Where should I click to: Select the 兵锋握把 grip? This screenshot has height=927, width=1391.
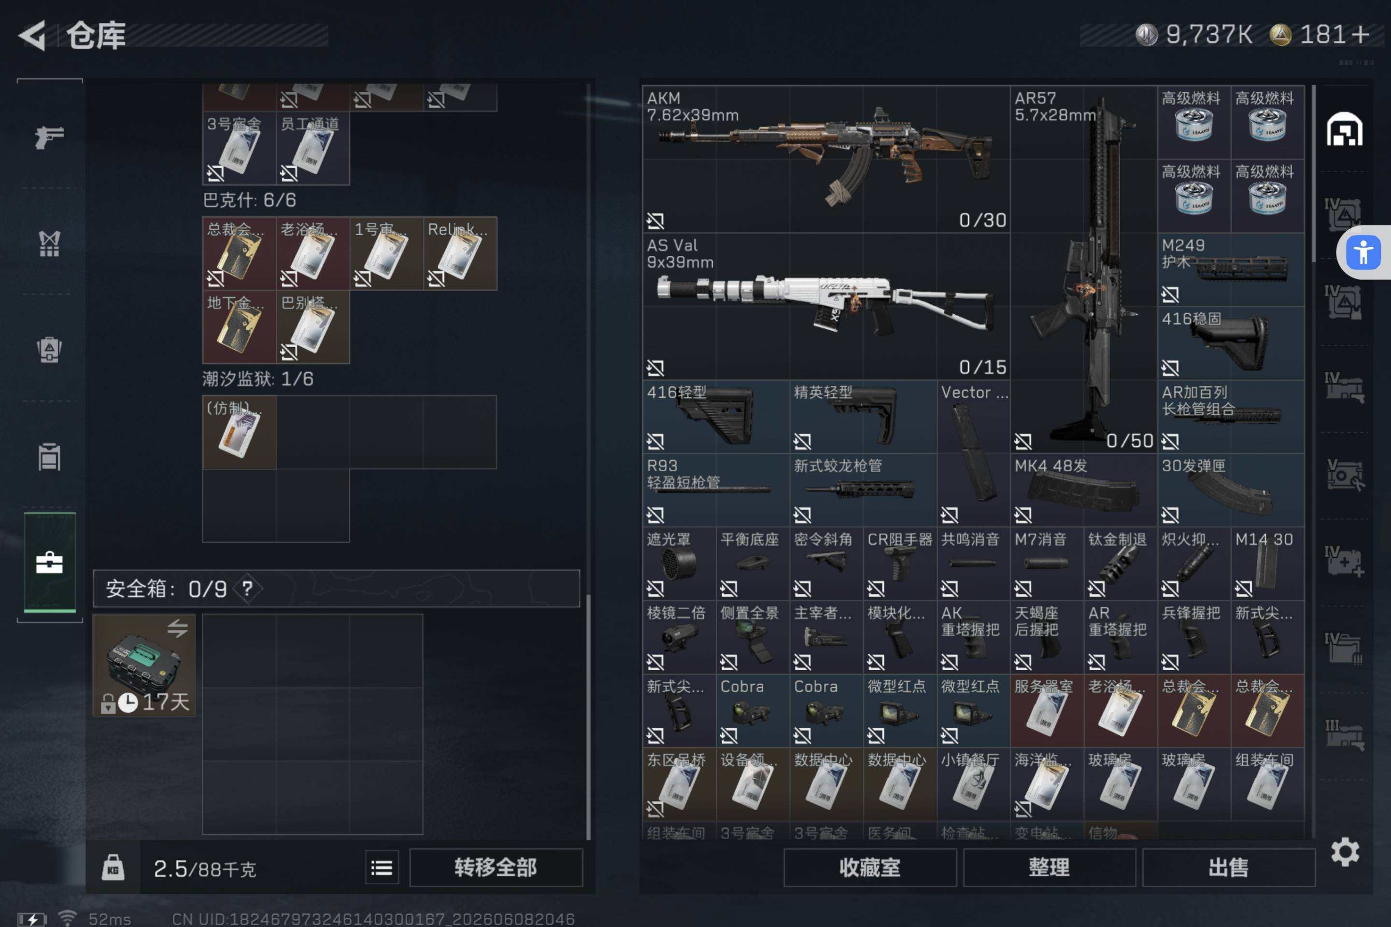[1194, 637]
